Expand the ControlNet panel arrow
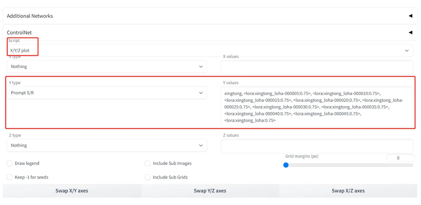 (x=410, y=32)
